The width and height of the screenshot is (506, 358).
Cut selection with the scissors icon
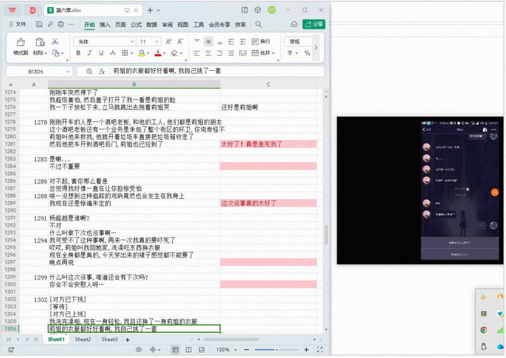(x=55, y=41)
